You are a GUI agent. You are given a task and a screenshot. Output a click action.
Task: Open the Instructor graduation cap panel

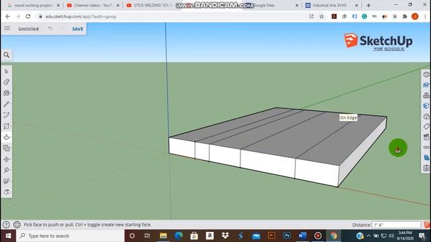(x=426, y=85)
